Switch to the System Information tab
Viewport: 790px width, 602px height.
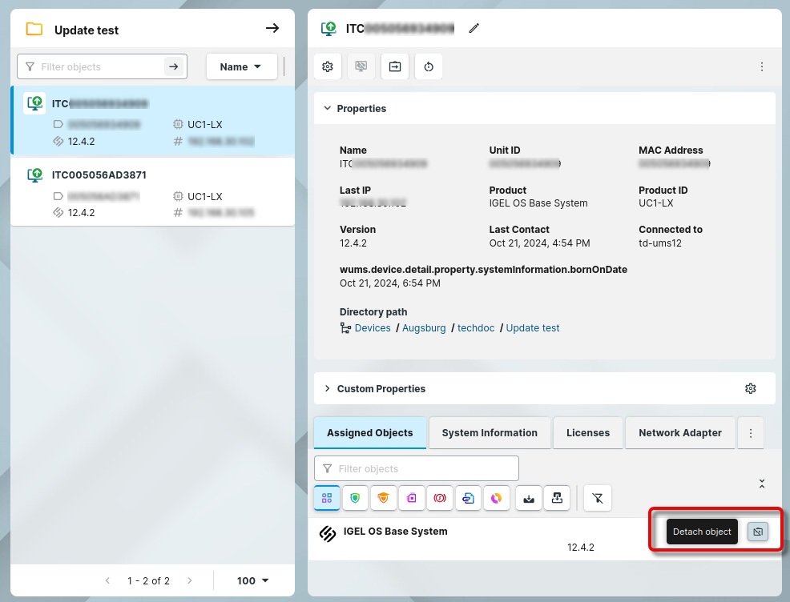[x=490, y=433]
